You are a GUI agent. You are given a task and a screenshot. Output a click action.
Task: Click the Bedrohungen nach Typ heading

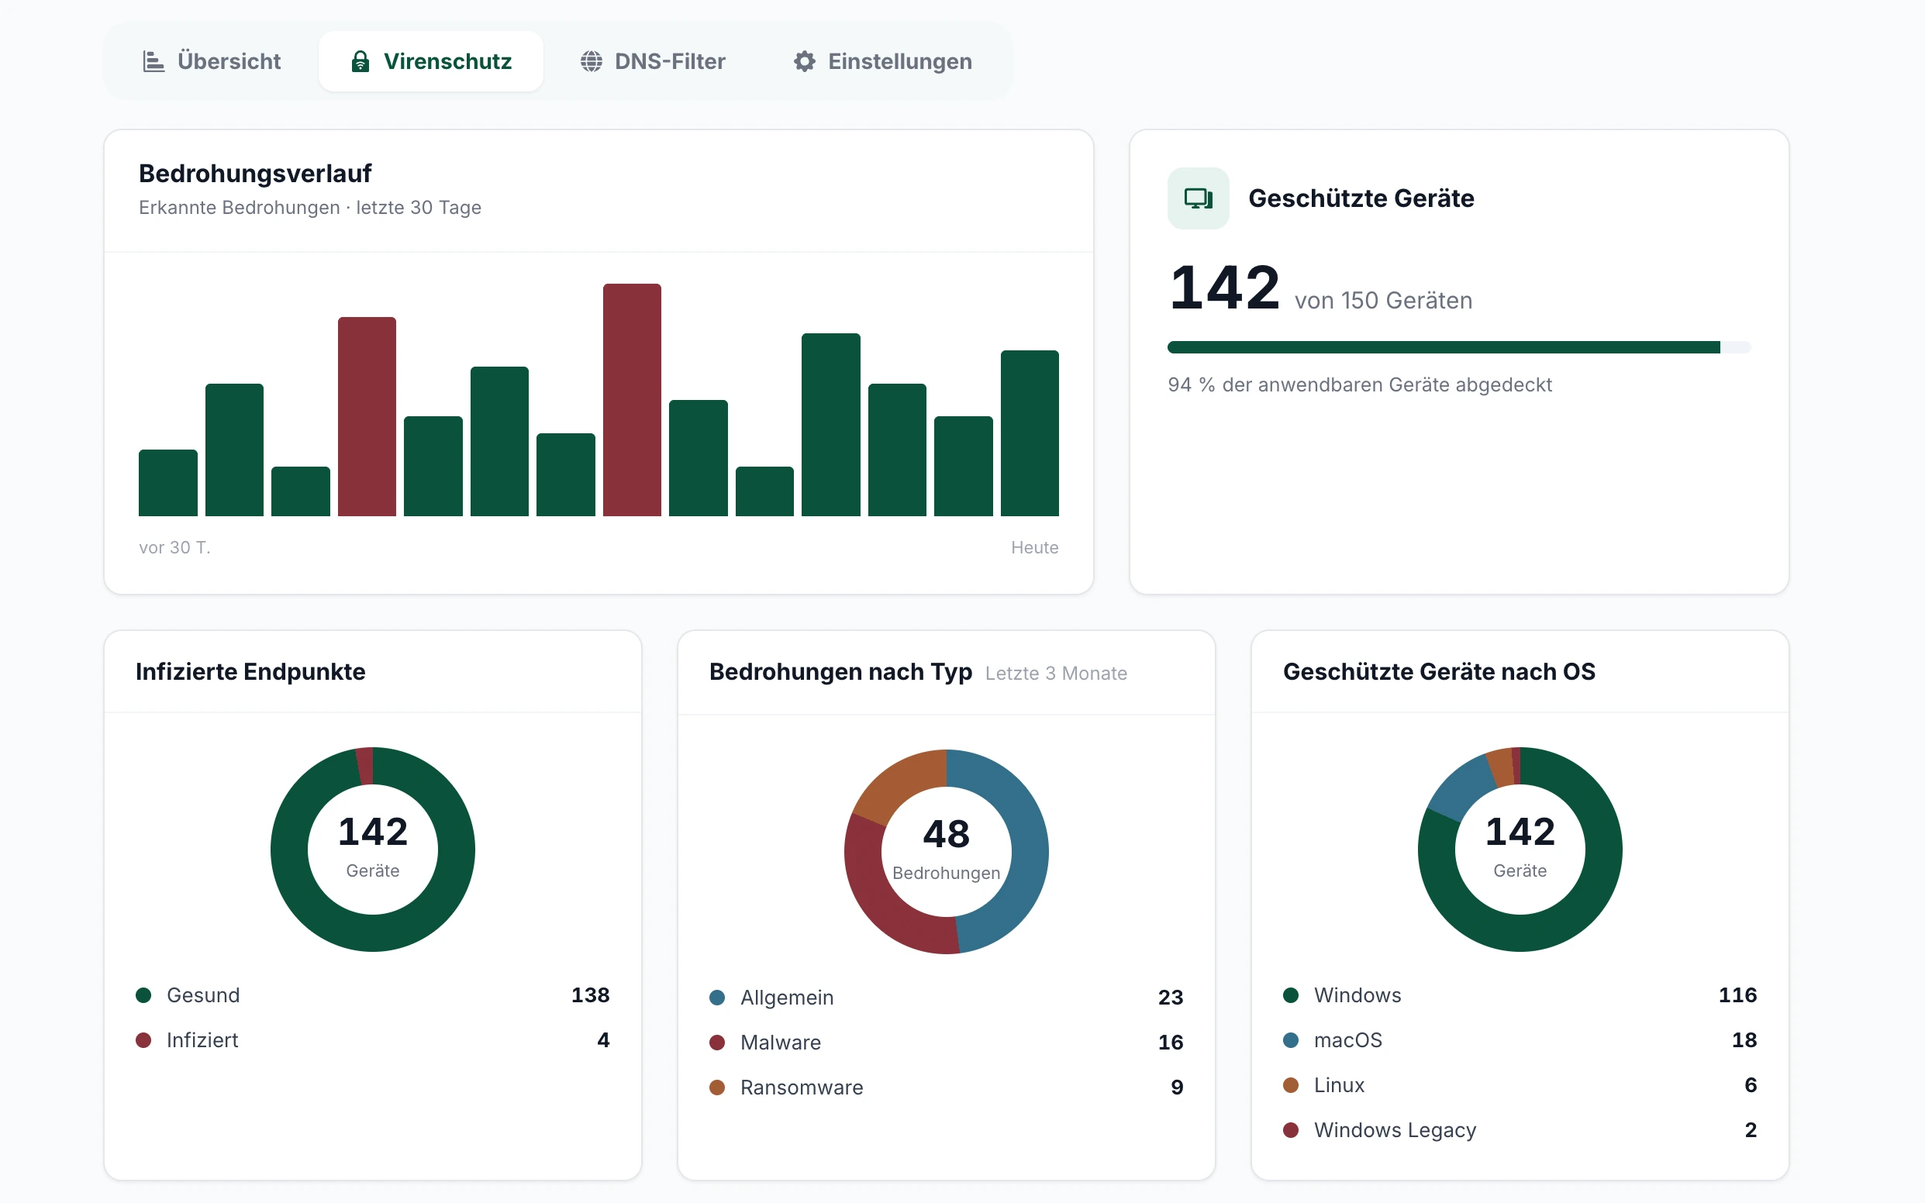coord(840,671)
